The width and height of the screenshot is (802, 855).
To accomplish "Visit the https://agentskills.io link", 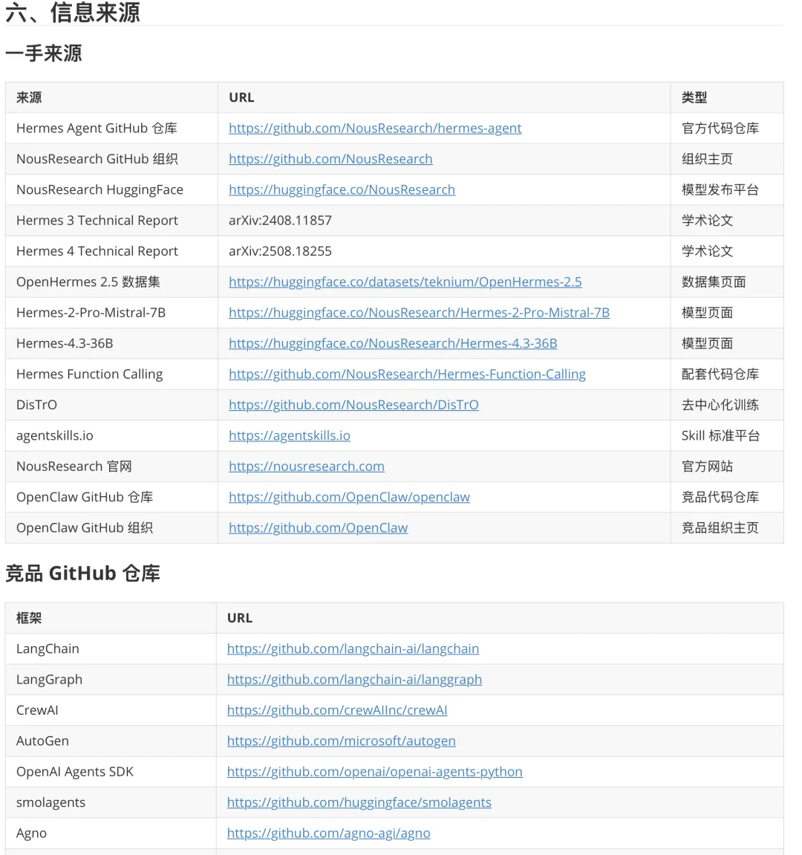I will click(290, 435).
